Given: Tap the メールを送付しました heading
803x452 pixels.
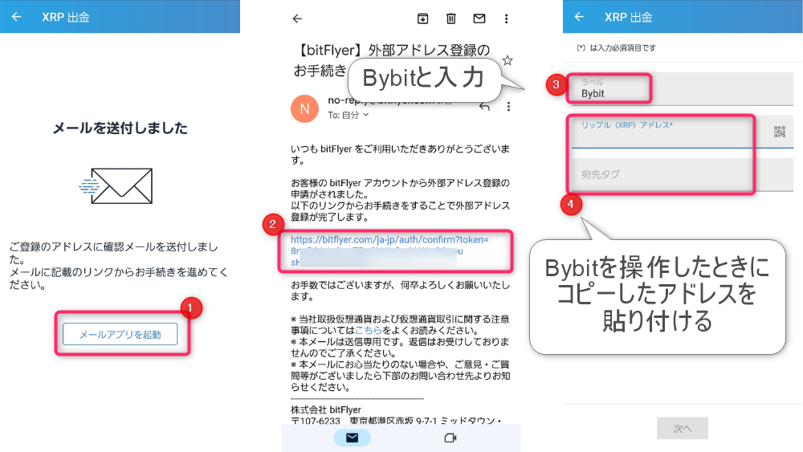Looking at the screenshot, I should [120, 128].
